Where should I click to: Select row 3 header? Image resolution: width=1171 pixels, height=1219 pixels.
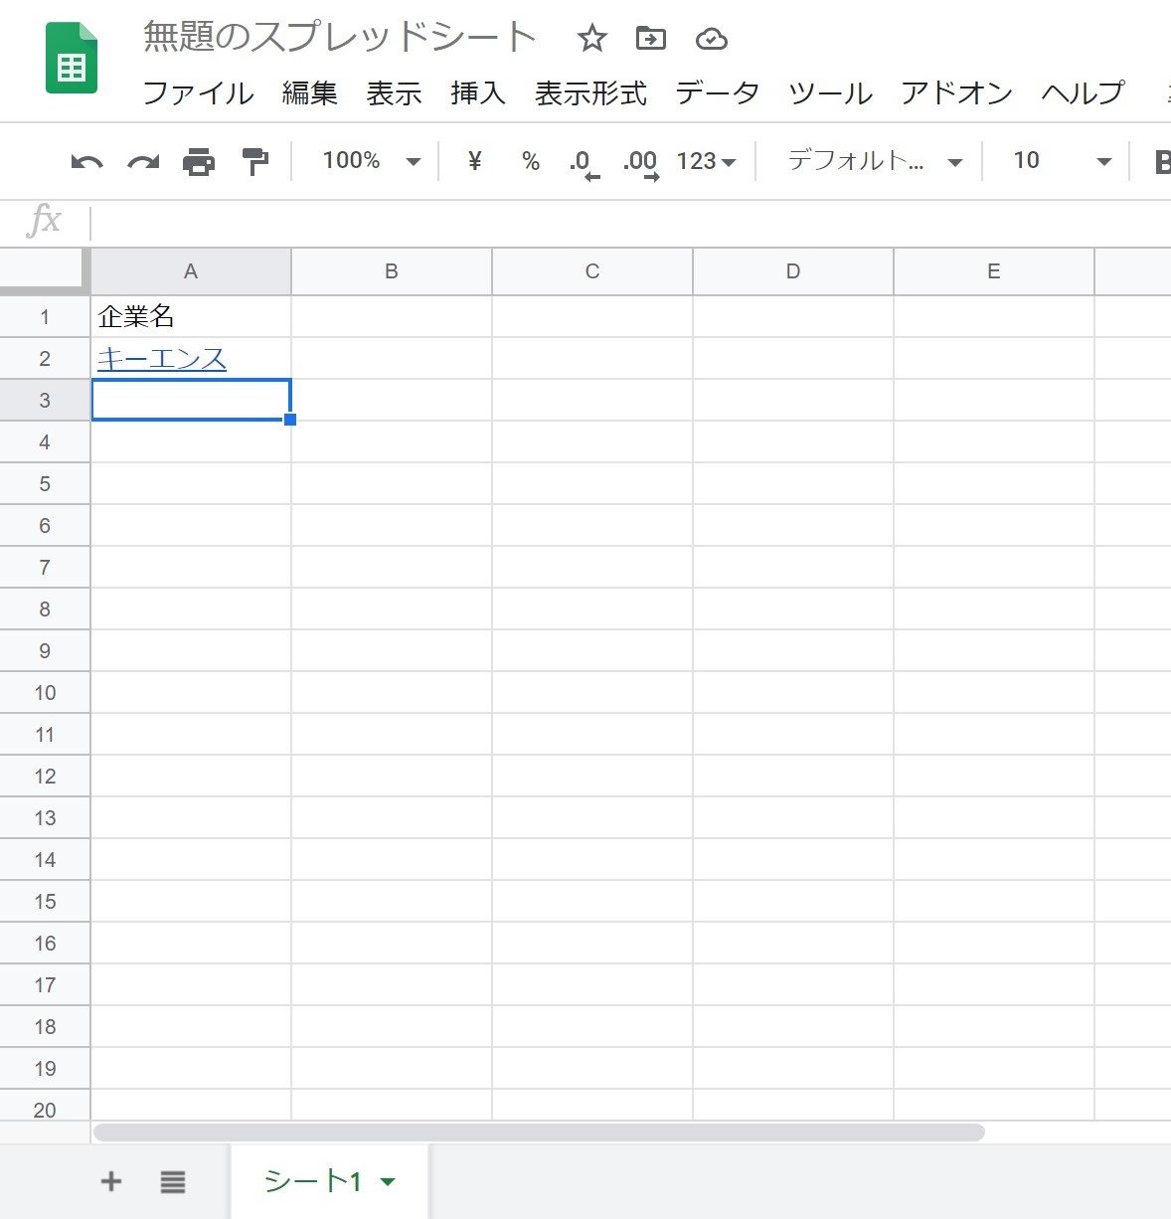(x=45, y=401)
